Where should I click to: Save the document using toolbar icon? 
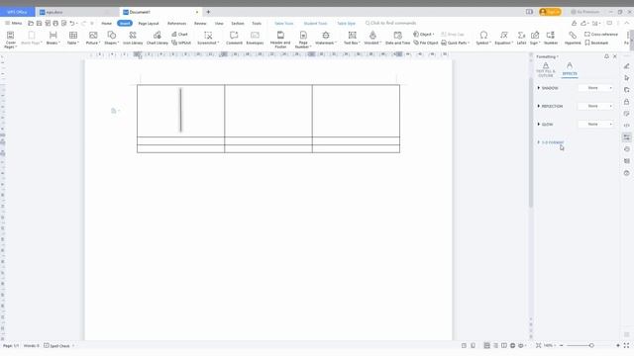point(40,24)
